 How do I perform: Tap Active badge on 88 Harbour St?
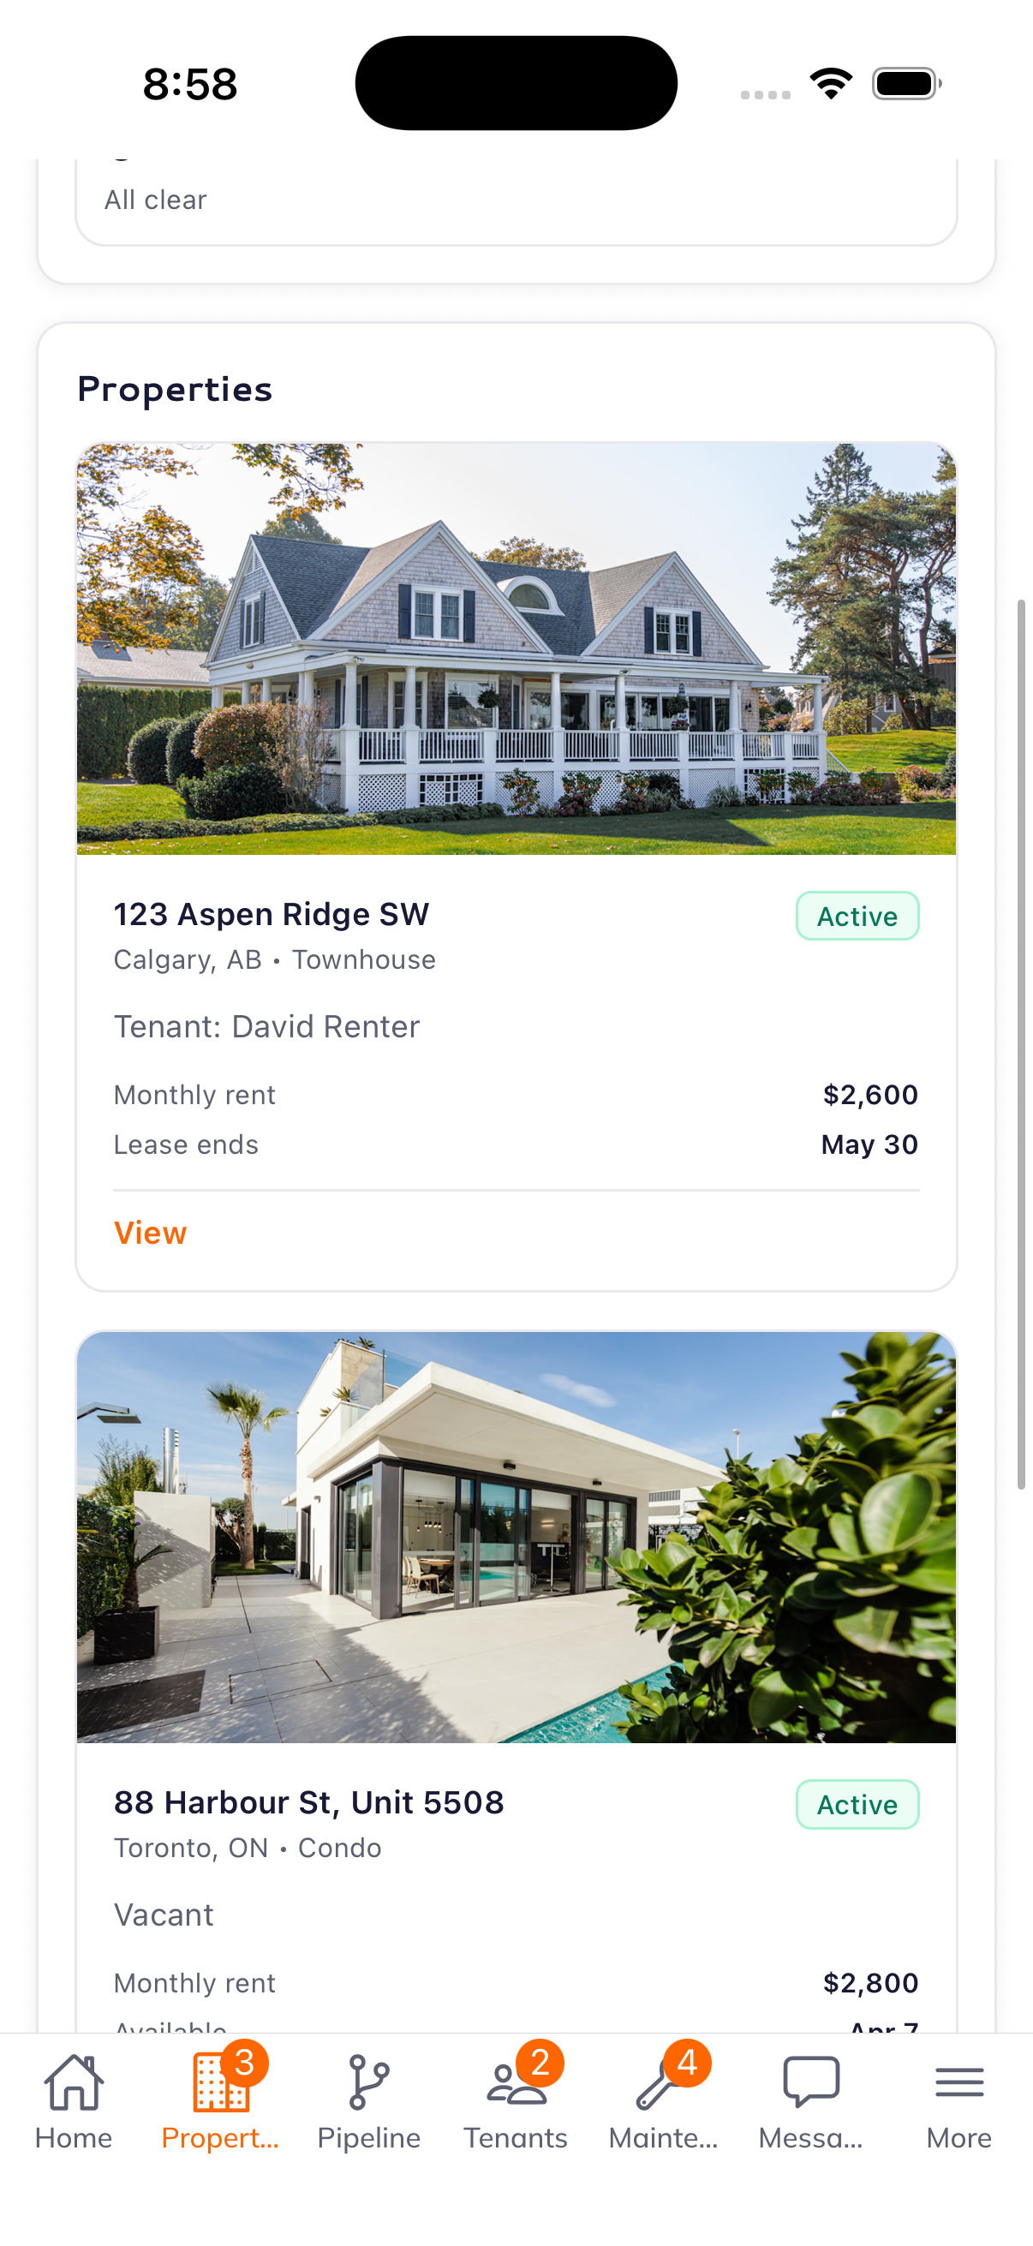pos(857,1805)
